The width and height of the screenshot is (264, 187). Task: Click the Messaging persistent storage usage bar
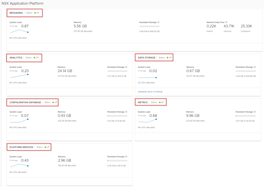coord(149,26)
